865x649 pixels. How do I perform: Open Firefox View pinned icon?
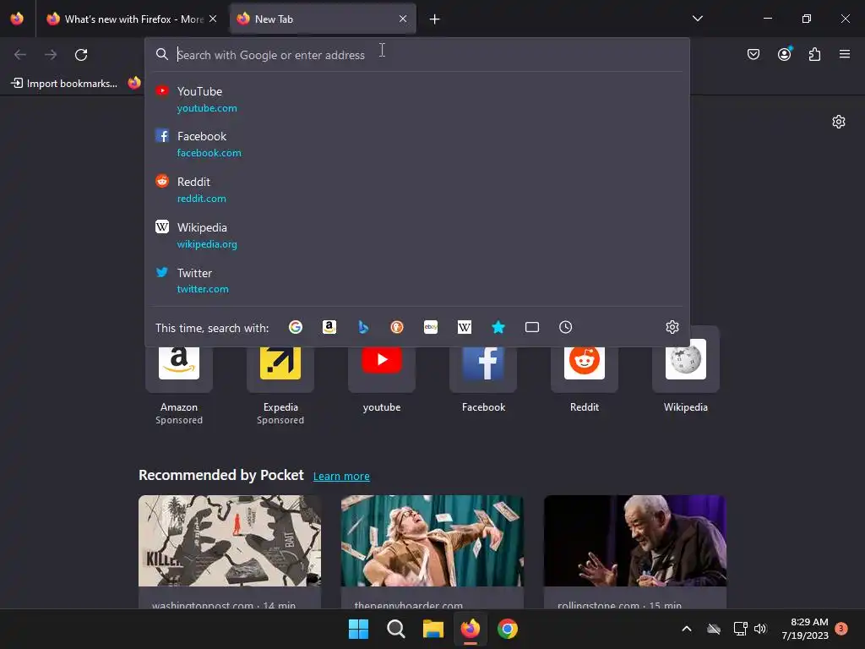tap(17, 19)
